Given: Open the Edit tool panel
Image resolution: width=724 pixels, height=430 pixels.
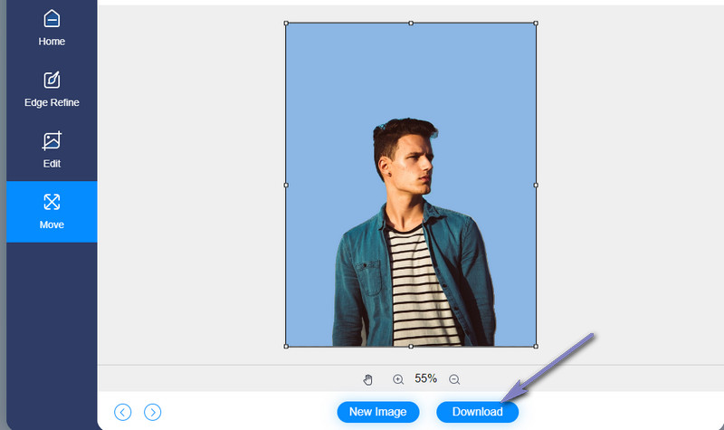Looking at the screenshot, I should 52,149.
